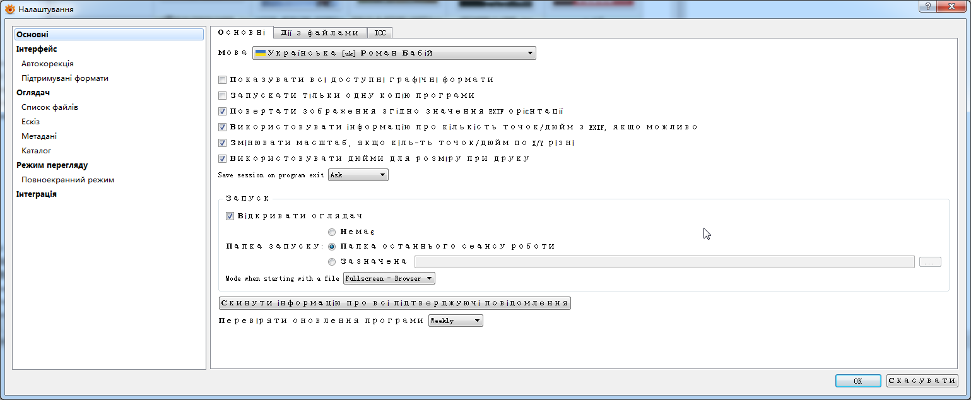This screenshot has height=400, width=971.
Task: Open 'Ескіз' settings page
Action: click(30, 122)
